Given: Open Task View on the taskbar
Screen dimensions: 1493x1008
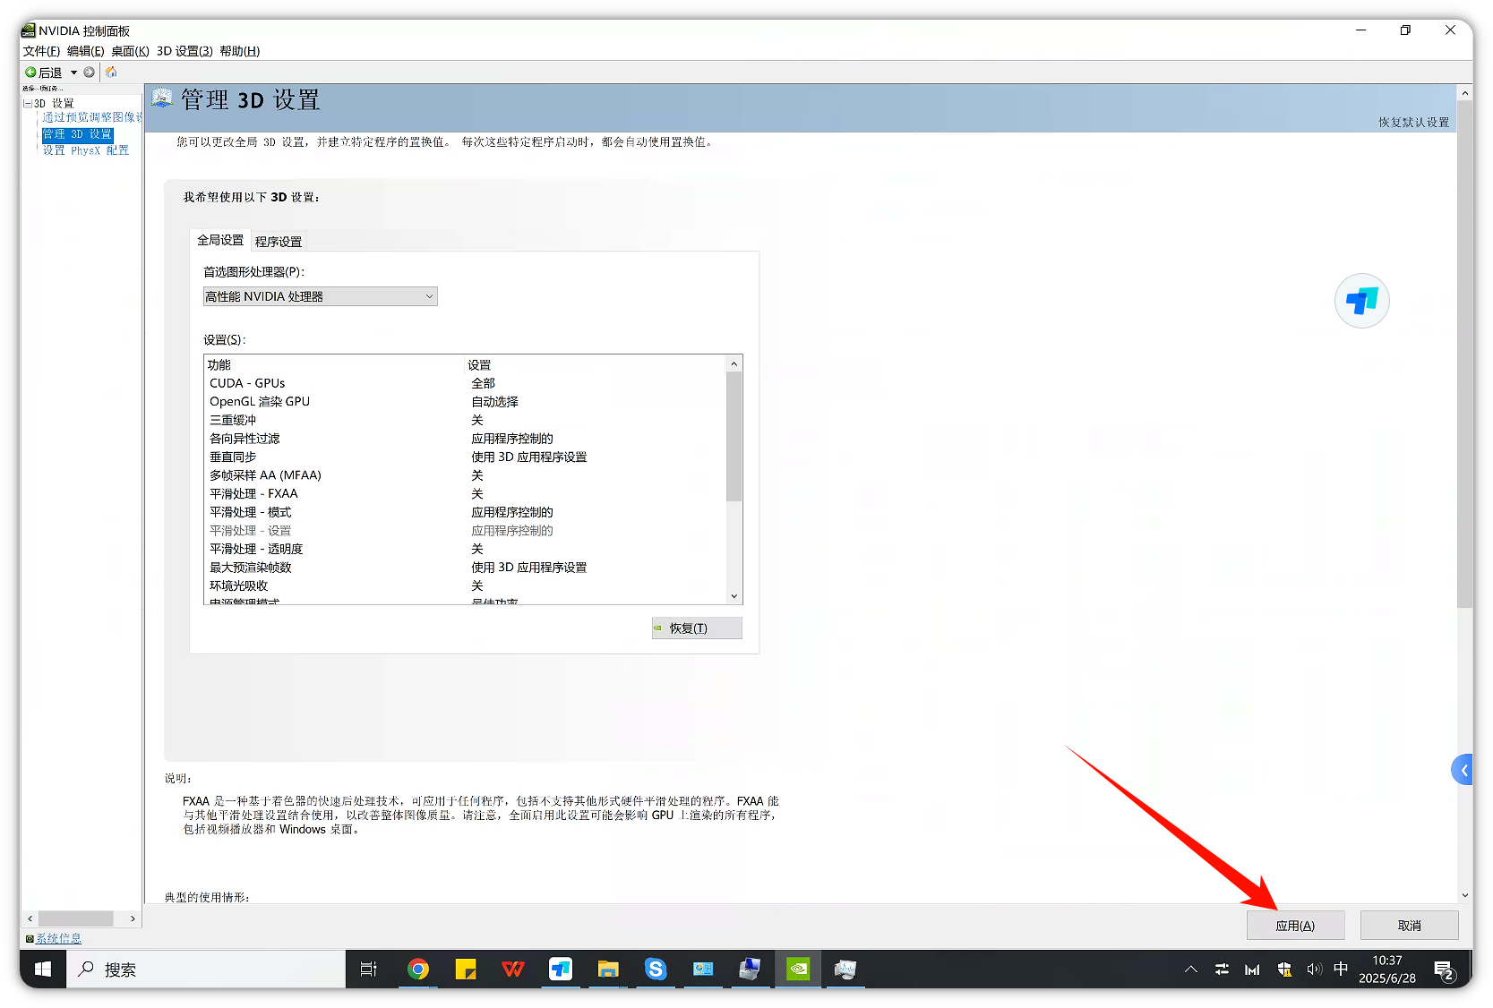Looking at the screenshot, I should click(368, 970).
